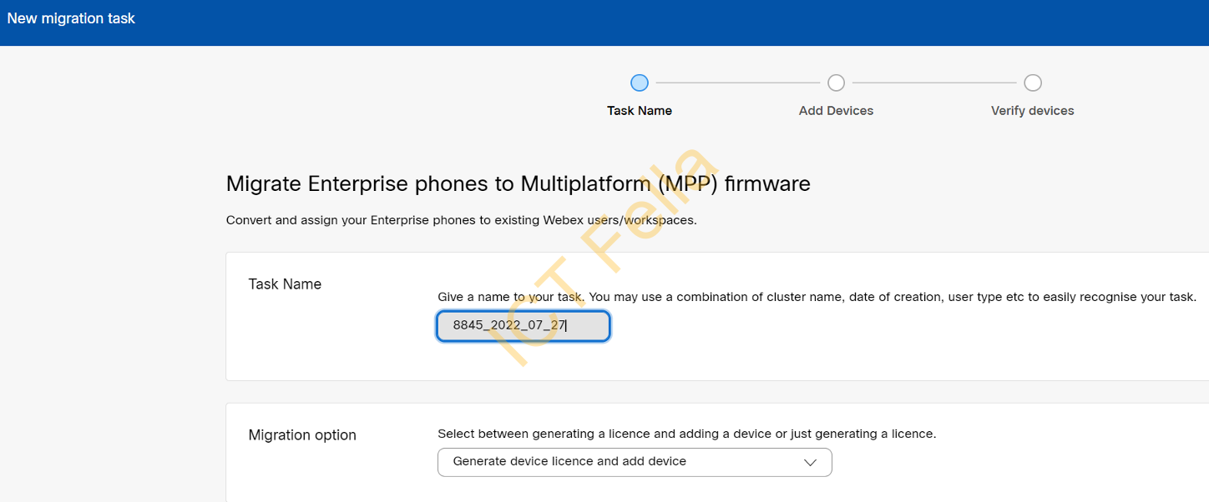Click the 'Verify devices' step label

coord(1032,110)
